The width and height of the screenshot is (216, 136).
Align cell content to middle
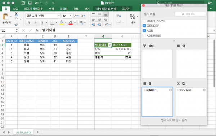[99, 14]
